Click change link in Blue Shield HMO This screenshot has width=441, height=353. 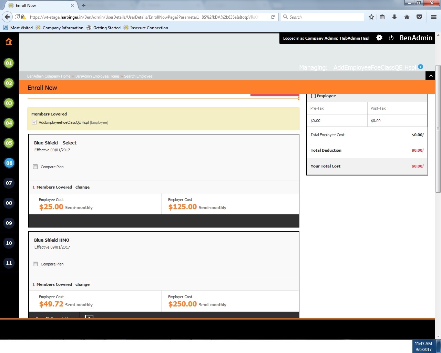82,284
